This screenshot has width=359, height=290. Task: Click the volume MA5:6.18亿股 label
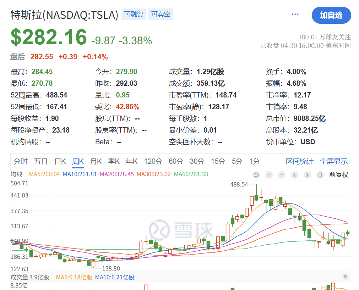point(74,277)
